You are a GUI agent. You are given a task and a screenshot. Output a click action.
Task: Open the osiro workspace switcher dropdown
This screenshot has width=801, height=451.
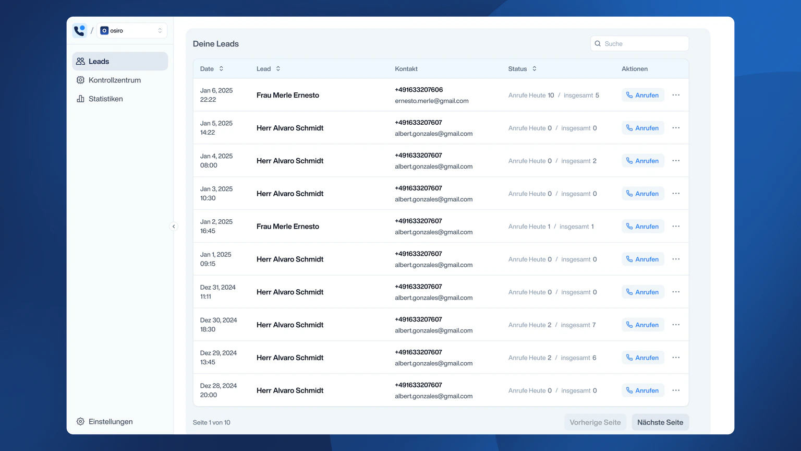(x=131, y=30)
